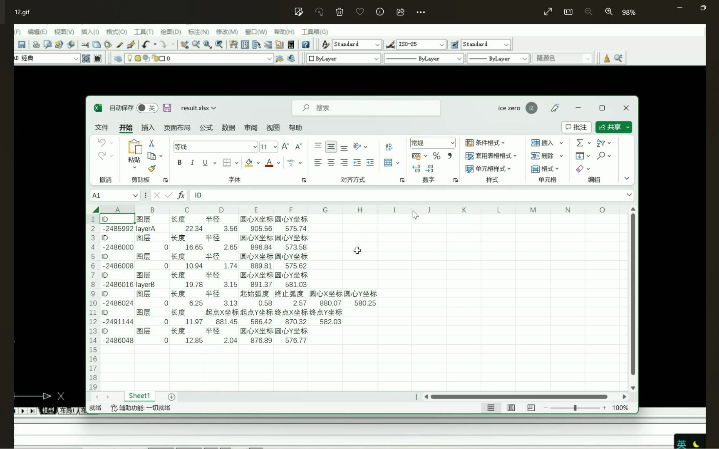Screen dimensions: 719x449
Task: Open the 文件 ribbon tab
Action: coord(102,128)
